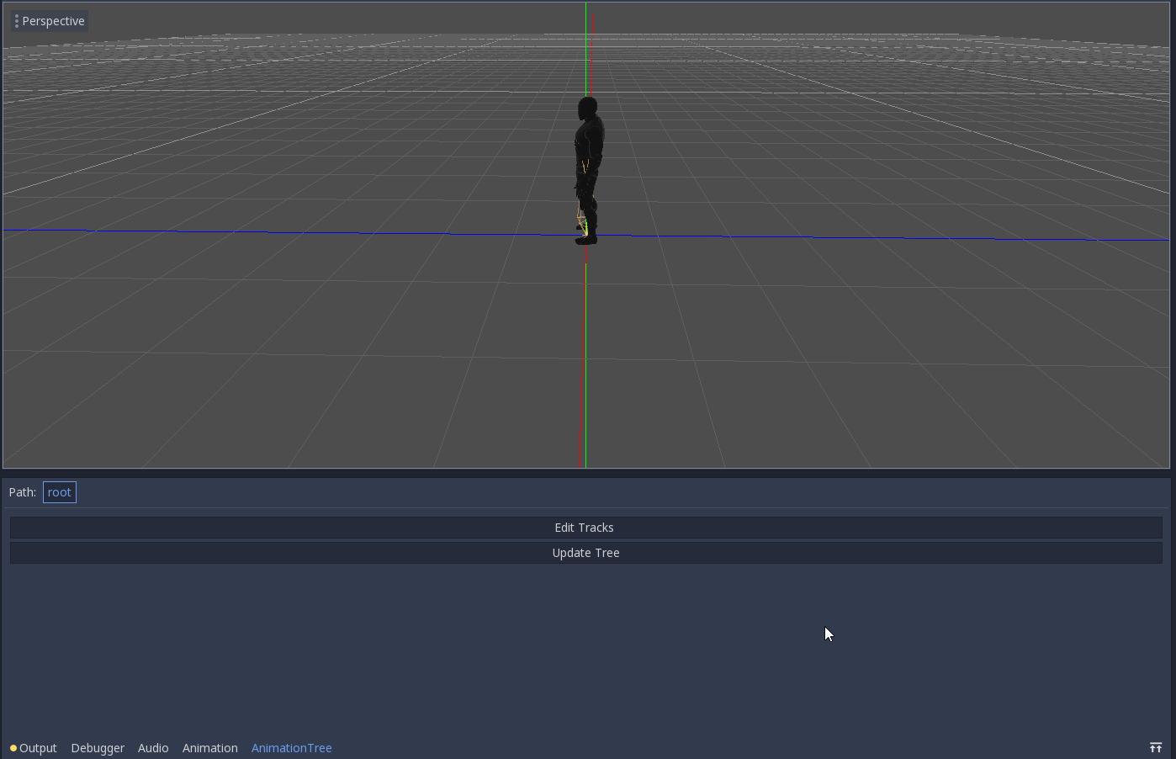Expand the bottom panel with the up-arrows icon
Viewport: 1176px width, 759px height.
[x=1156, y=747]
